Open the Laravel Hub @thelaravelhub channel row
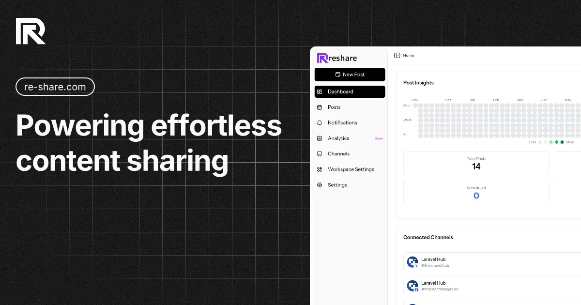Image resolution: width=581 pixels, height=305 pixels. (492, 262)
